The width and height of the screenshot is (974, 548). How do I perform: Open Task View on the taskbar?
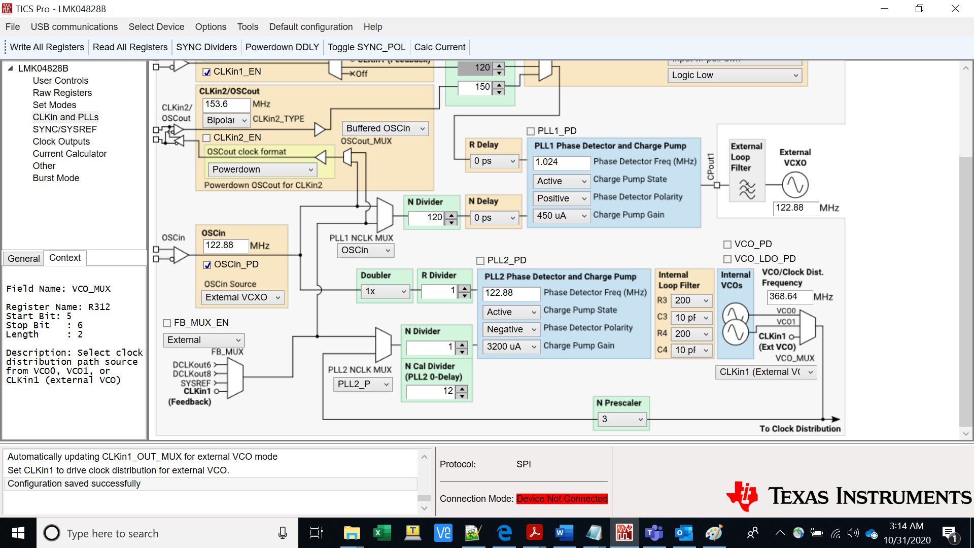click(x=316, y=533)
